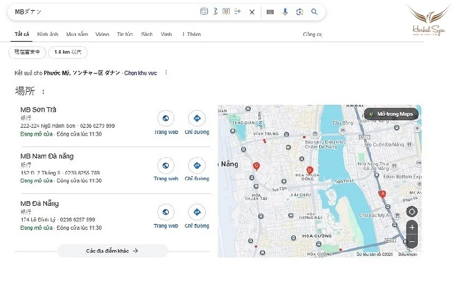Click map pin C

(x=256, y=166)
